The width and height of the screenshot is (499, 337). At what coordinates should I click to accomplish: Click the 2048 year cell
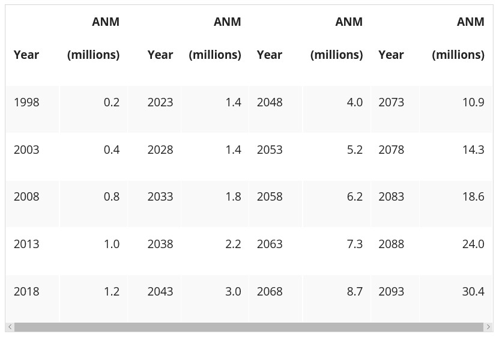[x=270, y=103]
